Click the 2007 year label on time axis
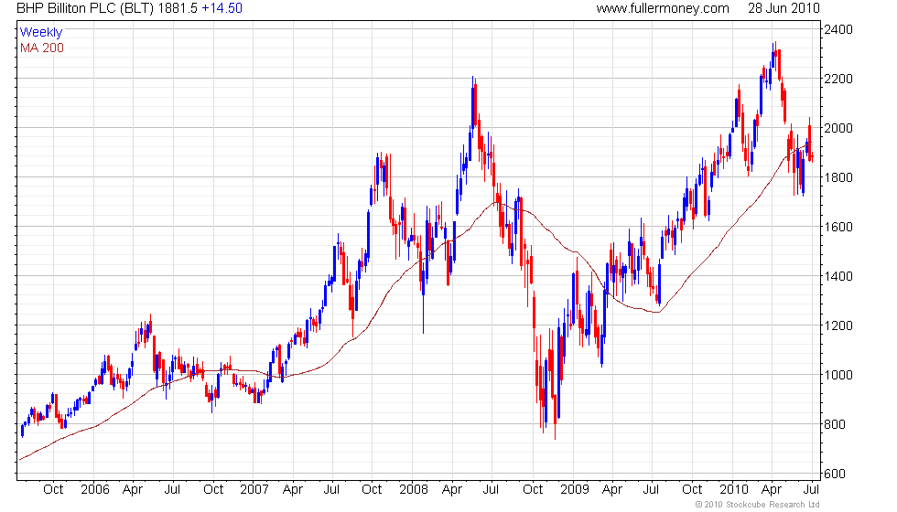This screenshot has width=897, height=512. tap(254, 489)
